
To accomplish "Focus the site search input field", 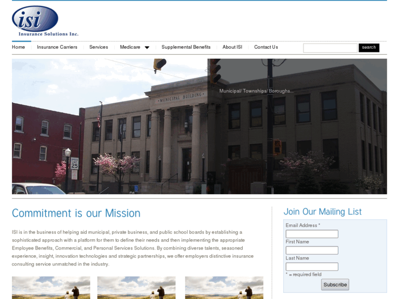I will point(330,48).
